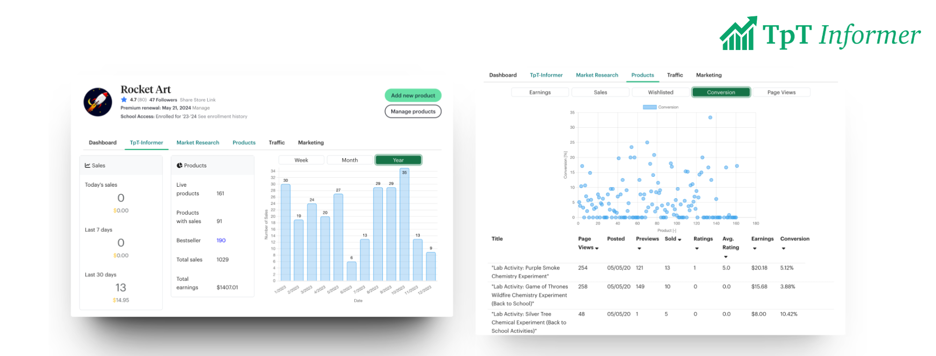
Task: Switch sales chart to Year view
Action: [x=398, y=160]
